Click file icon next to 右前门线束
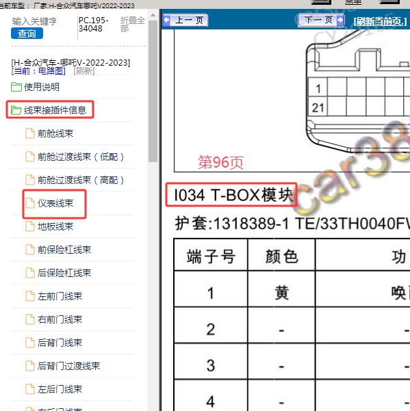The height and width of the screenshot is (411, 410). point(30,319)
